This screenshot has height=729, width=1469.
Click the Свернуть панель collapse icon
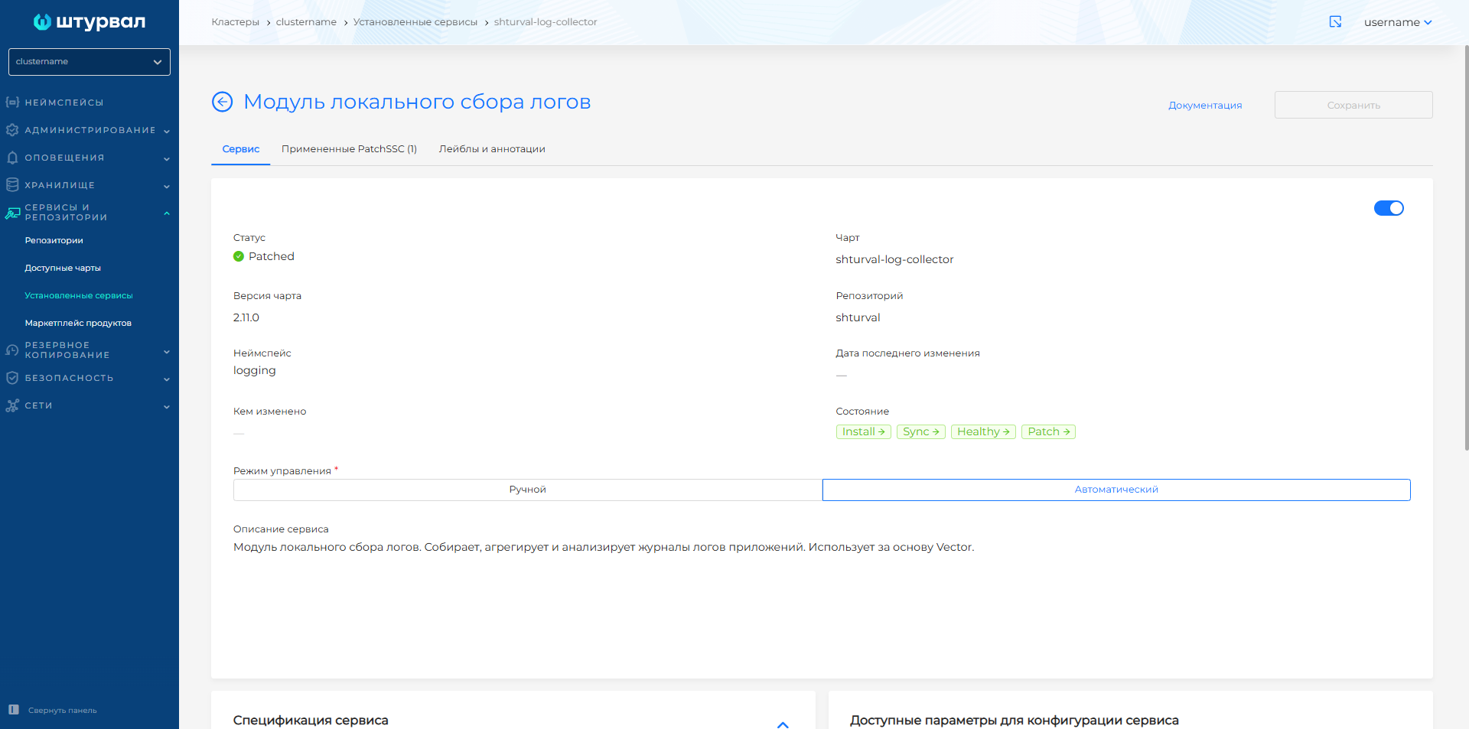pos(13,710)
